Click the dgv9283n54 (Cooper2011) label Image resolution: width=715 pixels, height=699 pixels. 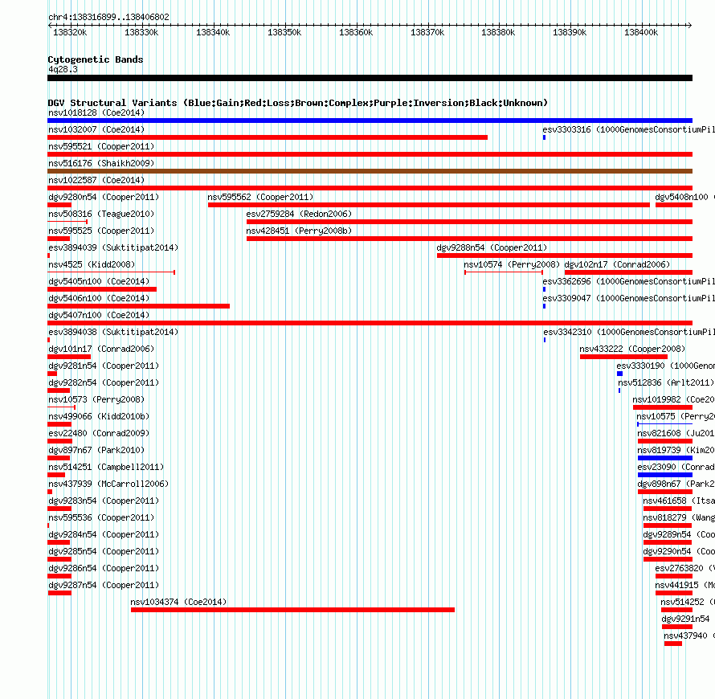pyautogui.click(x=104, y=501)
